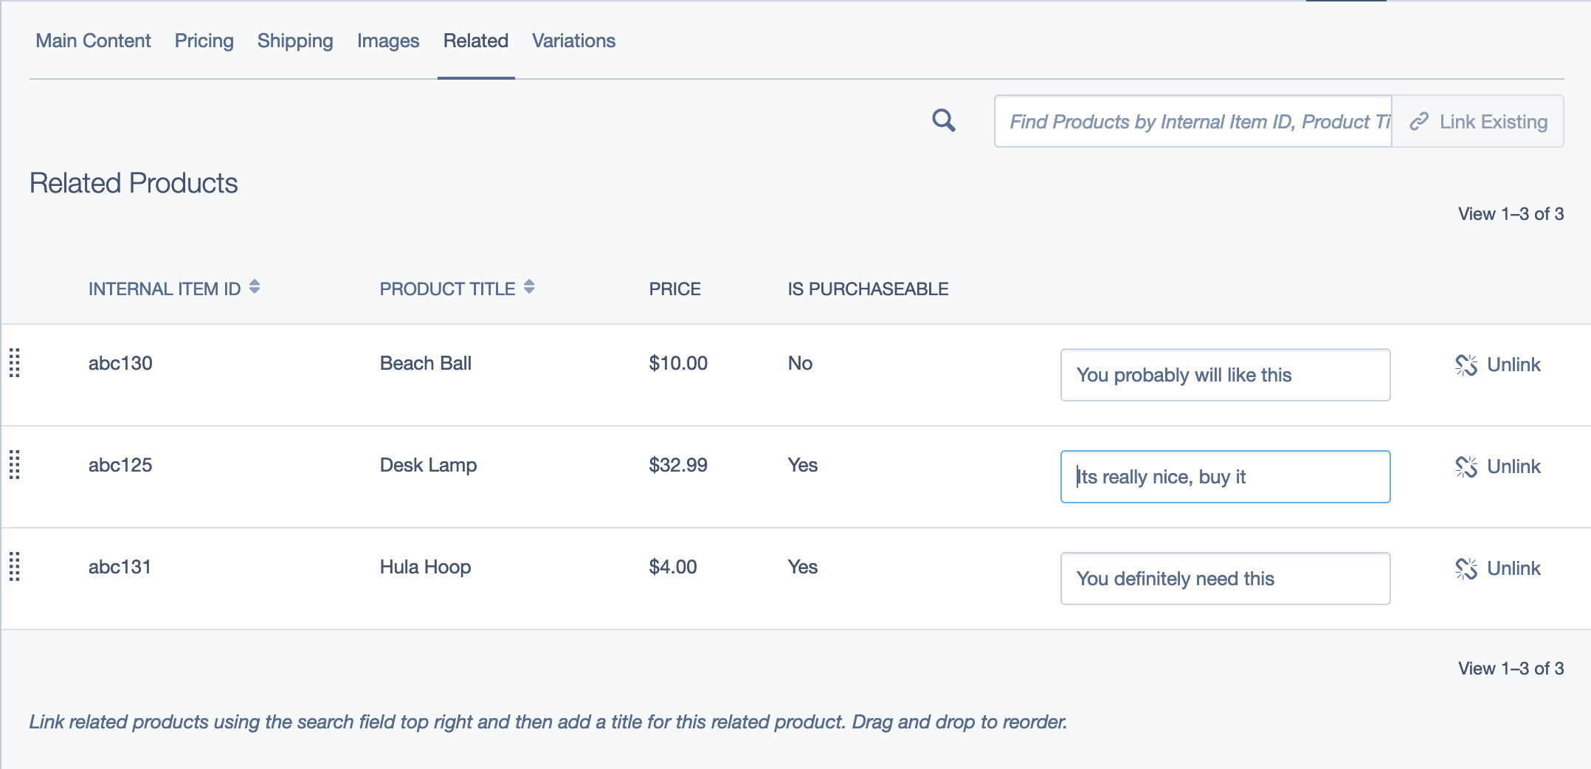Click the Link Existing chain icon
The image size is (1591, 769).
tap(1418, 122)
